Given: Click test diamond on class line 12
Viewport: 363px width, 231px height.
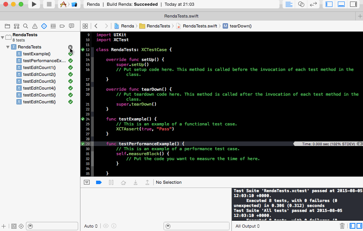Looking at the screenshot, I should pyautogui.click(x=83, y=50).
